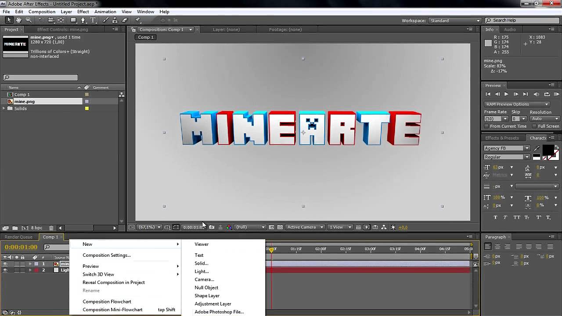Click the Search Help input field
The image size is (562, 316).
coord(523,21)
